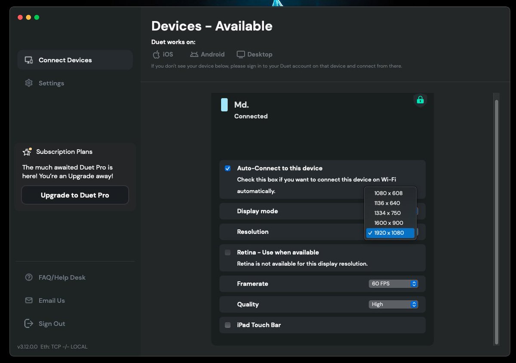The height and width of the screenshot is (363, 516).
Task: Click the Subscription Plans star icon
Action: (x=27, y=152)
